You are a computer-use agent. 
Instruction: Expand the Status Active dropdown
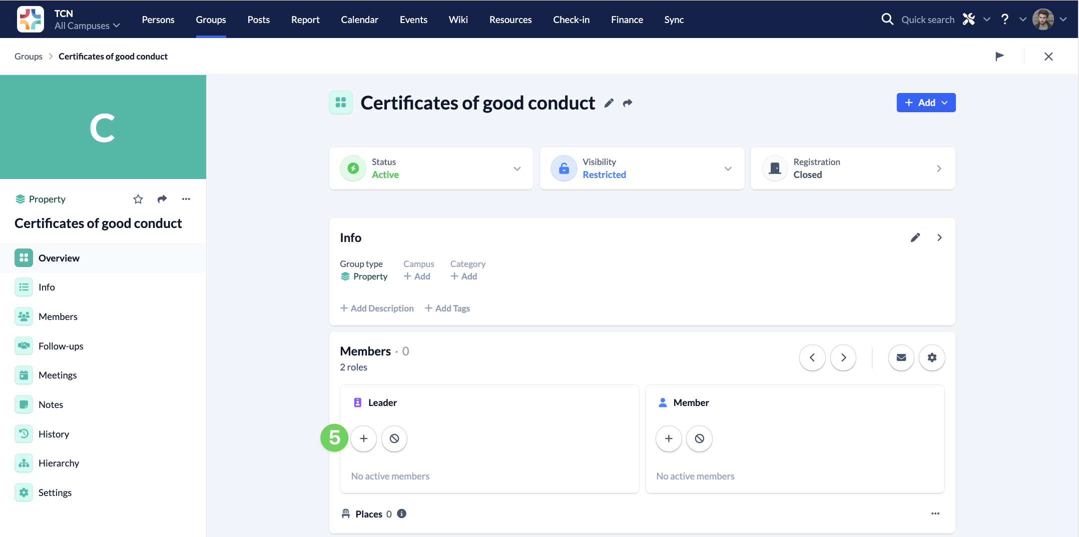pyautogui.click(x=517, y=168)
